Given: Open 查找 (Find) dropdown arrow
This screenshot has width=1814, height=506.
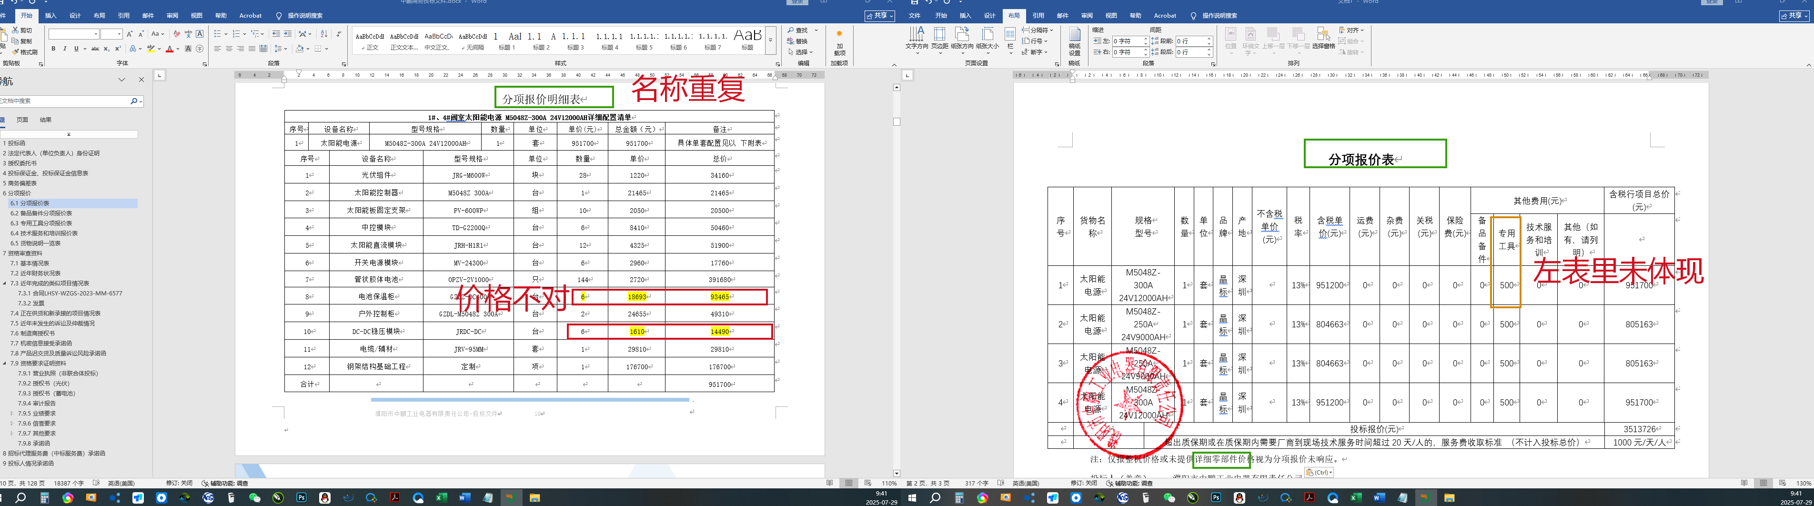Looking at the screenshot, I should point(816,30).
